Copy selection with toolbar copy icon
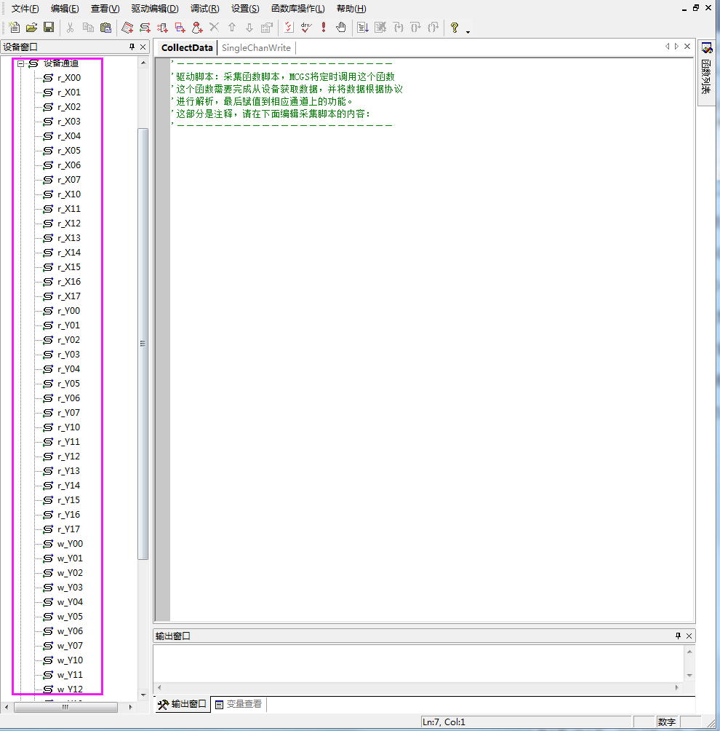Viewport: 720px width, 731px height. click(x=88, y=28)
